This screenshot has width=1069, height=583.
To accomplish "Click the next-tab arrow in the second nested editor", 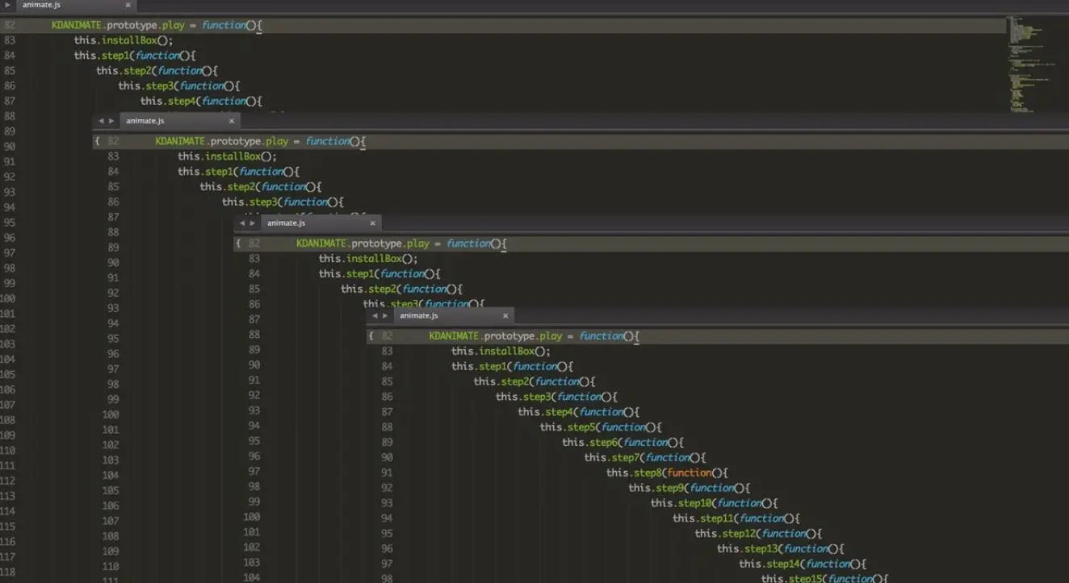I will 111,121.
